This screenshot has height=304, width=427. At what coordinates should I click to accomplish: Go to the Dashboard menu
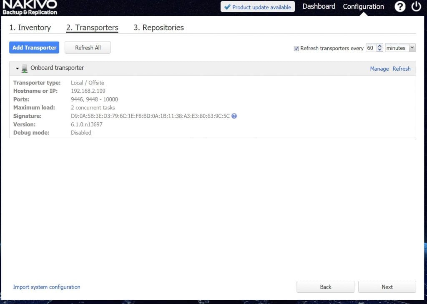point(319,7)
